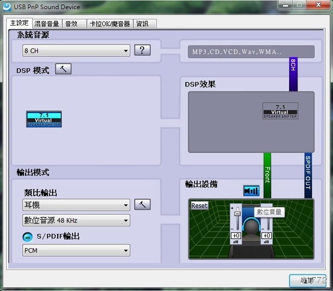Switch to the 音效 tab
Viewport: 333px width, 291px height.
point(71,24)
